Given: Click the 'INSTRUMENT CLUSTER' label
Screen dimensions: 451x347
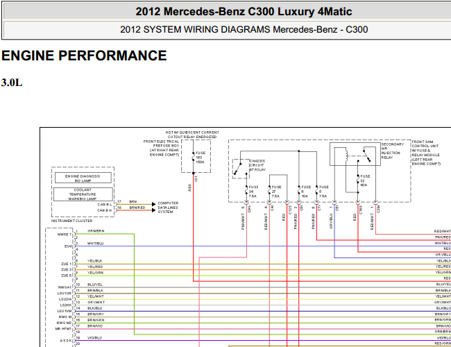Looking at the screenshot, I should tap(71, 221).
